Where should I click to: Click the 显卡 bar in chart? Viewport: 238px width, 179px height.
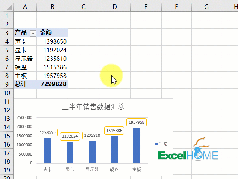click(x=70, y=153)
